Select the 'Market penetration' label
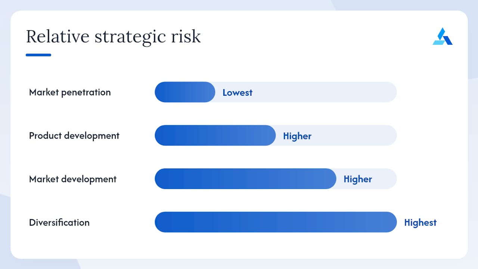This screenshot has height=269, width=478. click(x=70, y=92)
